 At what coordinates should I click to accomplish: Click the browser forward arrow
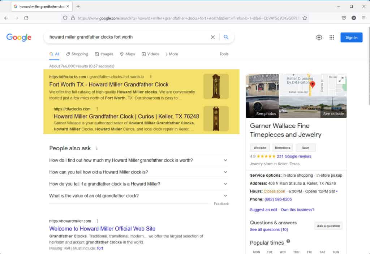pyautogui.click(x=16, y=18)
